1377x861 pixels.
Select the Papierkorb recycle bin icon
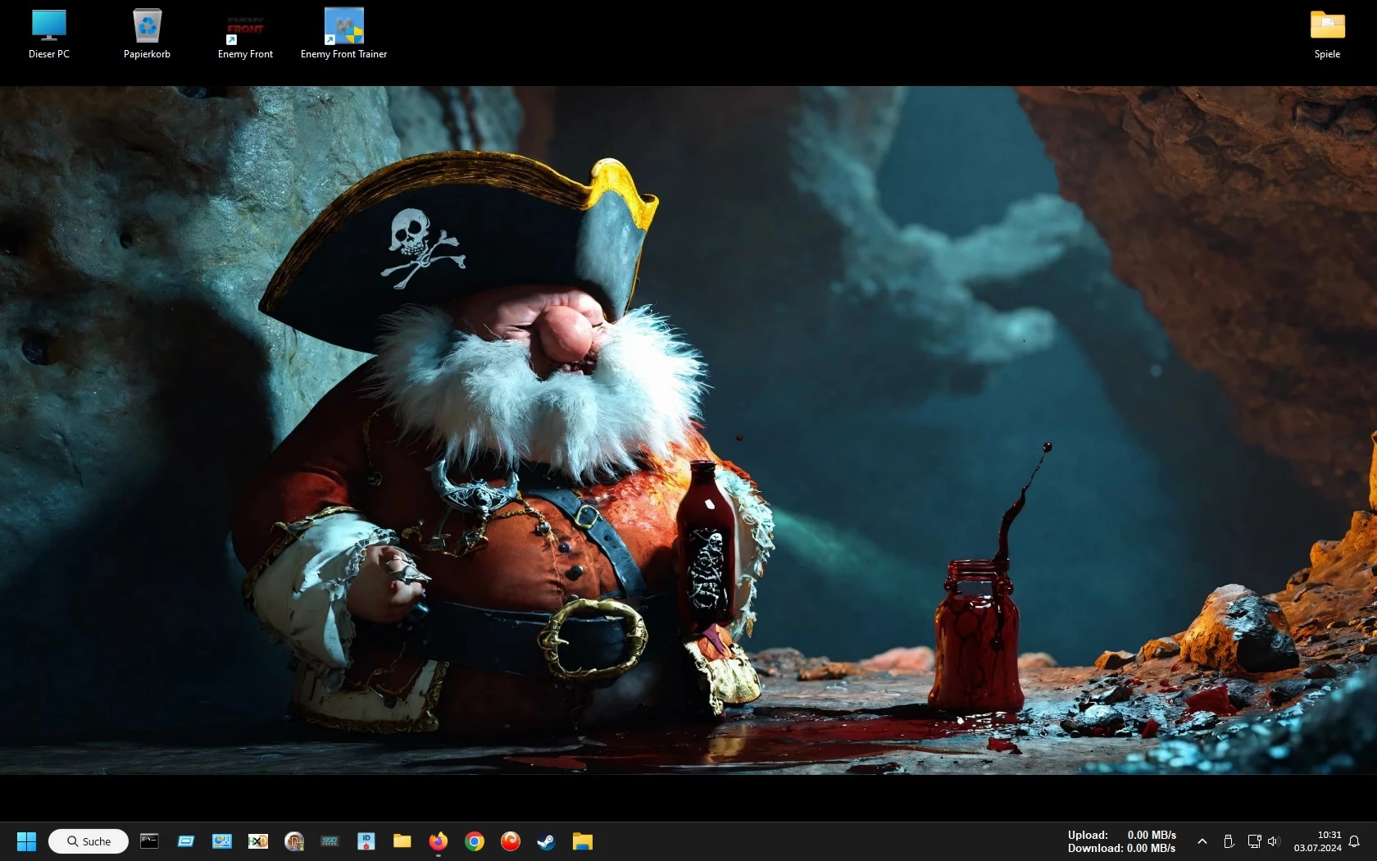click(x=148, y=34)
